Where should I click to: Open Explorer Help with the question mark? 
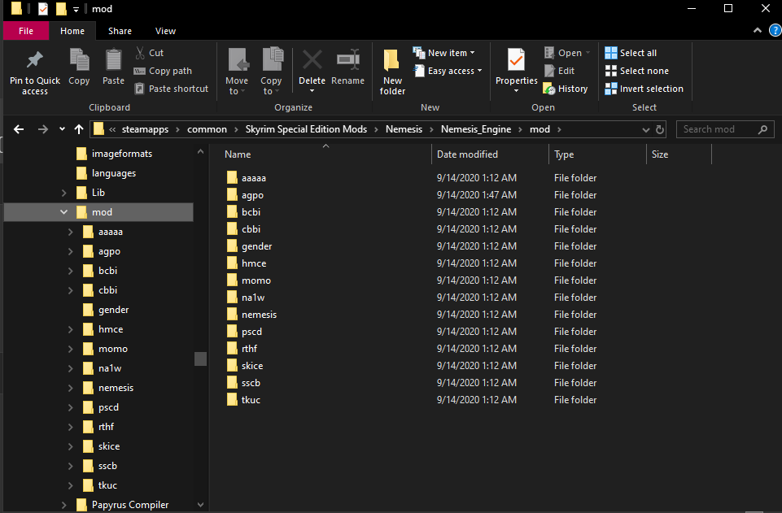pos(775,30)
